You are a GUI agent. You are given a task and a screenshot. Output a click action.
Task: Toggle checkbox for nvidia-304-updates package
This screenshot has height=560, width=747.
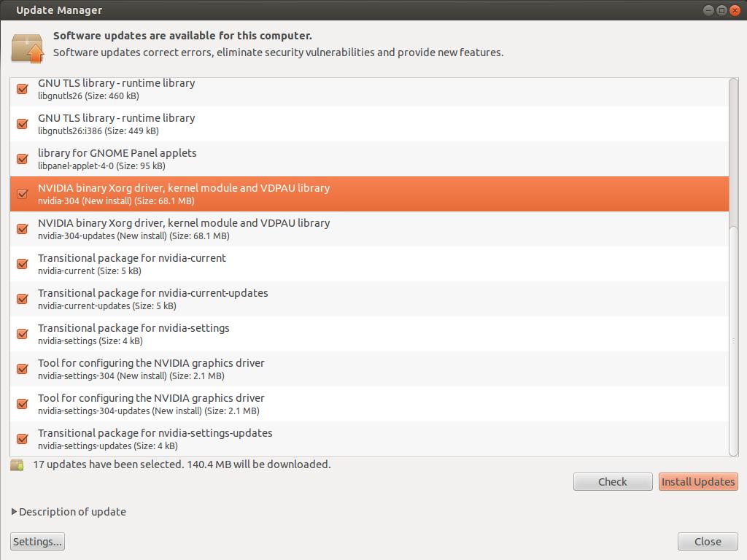point(23,229)
